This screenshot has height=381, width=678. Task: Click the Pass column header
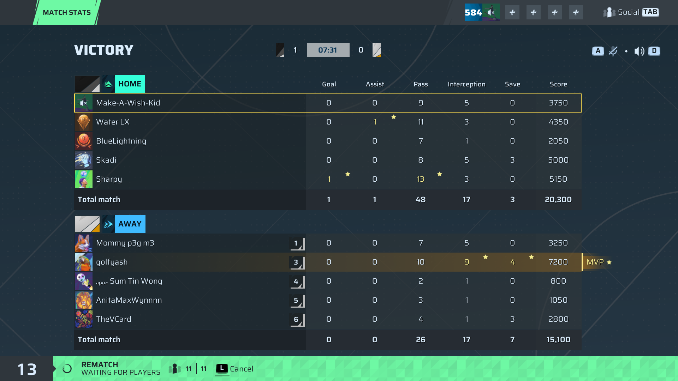pyautogui.click(x=421, y=84)
